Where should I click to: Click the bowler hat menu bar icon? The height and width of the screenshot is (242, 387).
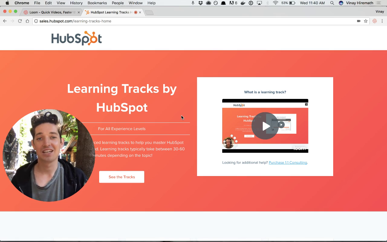coord(223,3)
